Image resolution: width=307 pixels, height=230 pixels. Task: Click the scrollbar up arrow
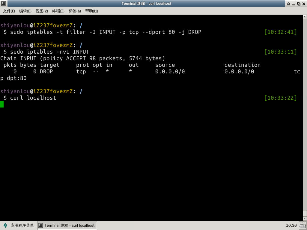(305, 18)
